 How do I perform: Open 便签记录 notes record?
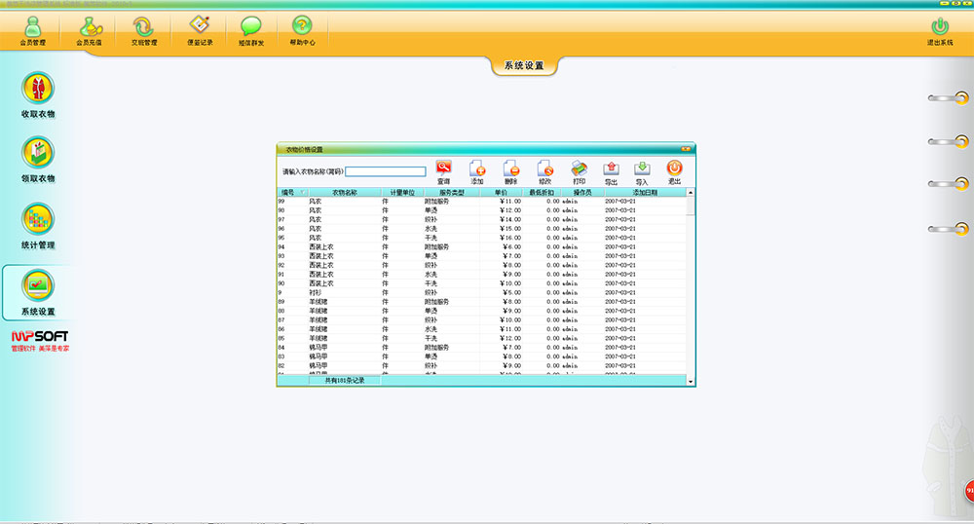pos(198,30)
